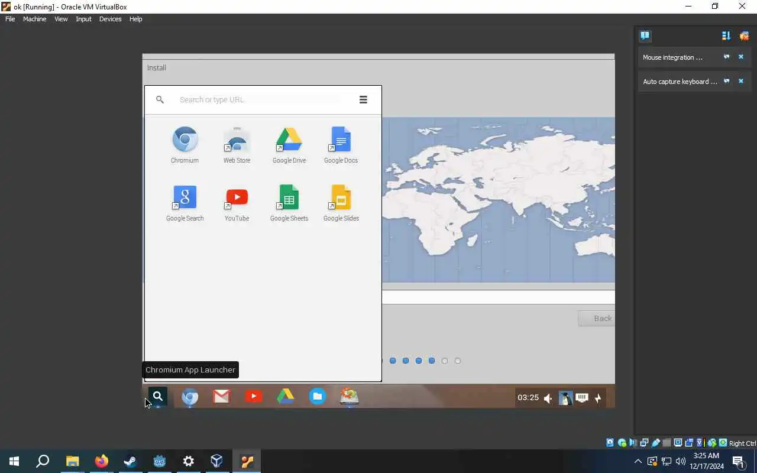Open Google Docs app
This screenshot has height=473, width=757.
tap(341, 145)
